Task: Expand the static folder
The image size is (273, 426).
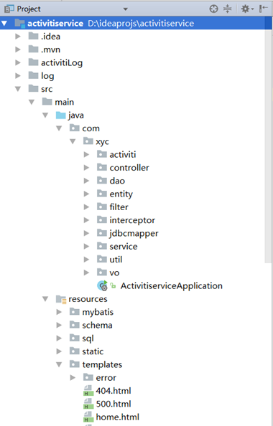Action: click(59, 351)
